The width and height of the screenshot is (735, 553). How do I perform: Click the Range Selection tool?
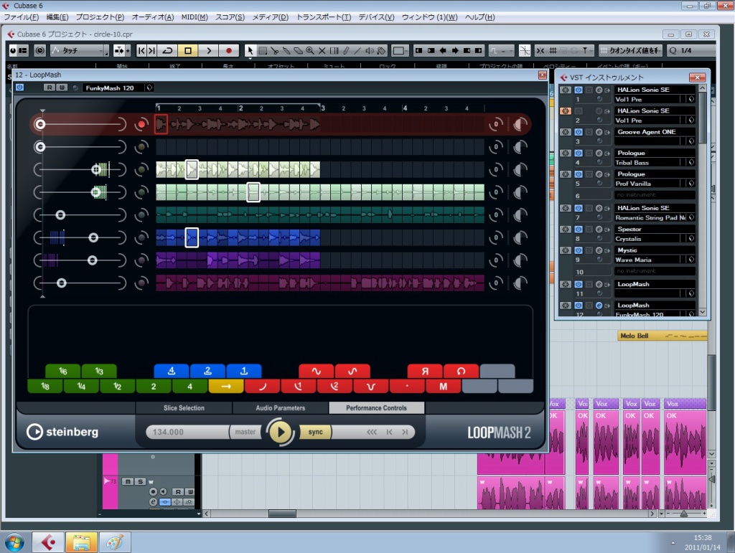coord(263,51)
